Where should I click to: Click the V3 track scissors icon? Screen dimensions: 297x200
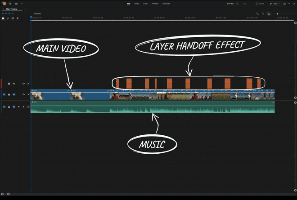tap(28, 84)
